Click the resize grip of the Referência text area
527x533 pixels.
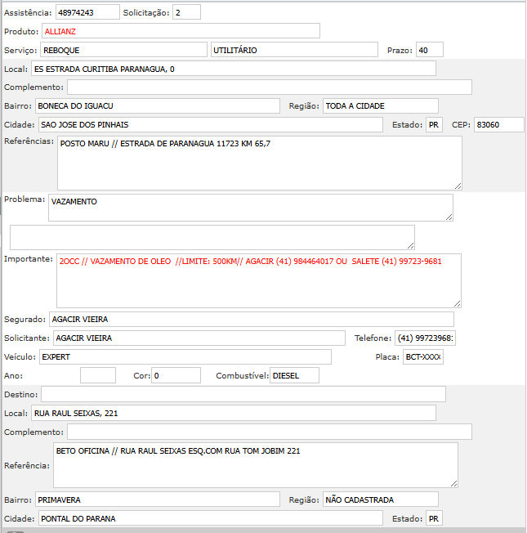click(x=453, y=483)
